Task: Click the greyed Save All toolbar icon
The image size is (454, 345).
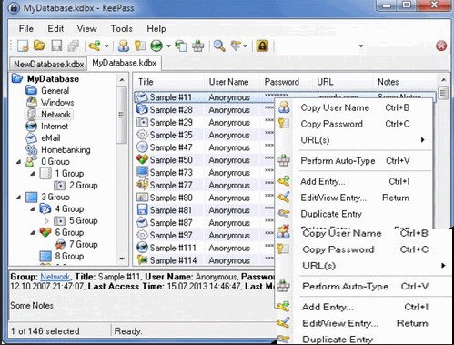Action: click(73, 46)
